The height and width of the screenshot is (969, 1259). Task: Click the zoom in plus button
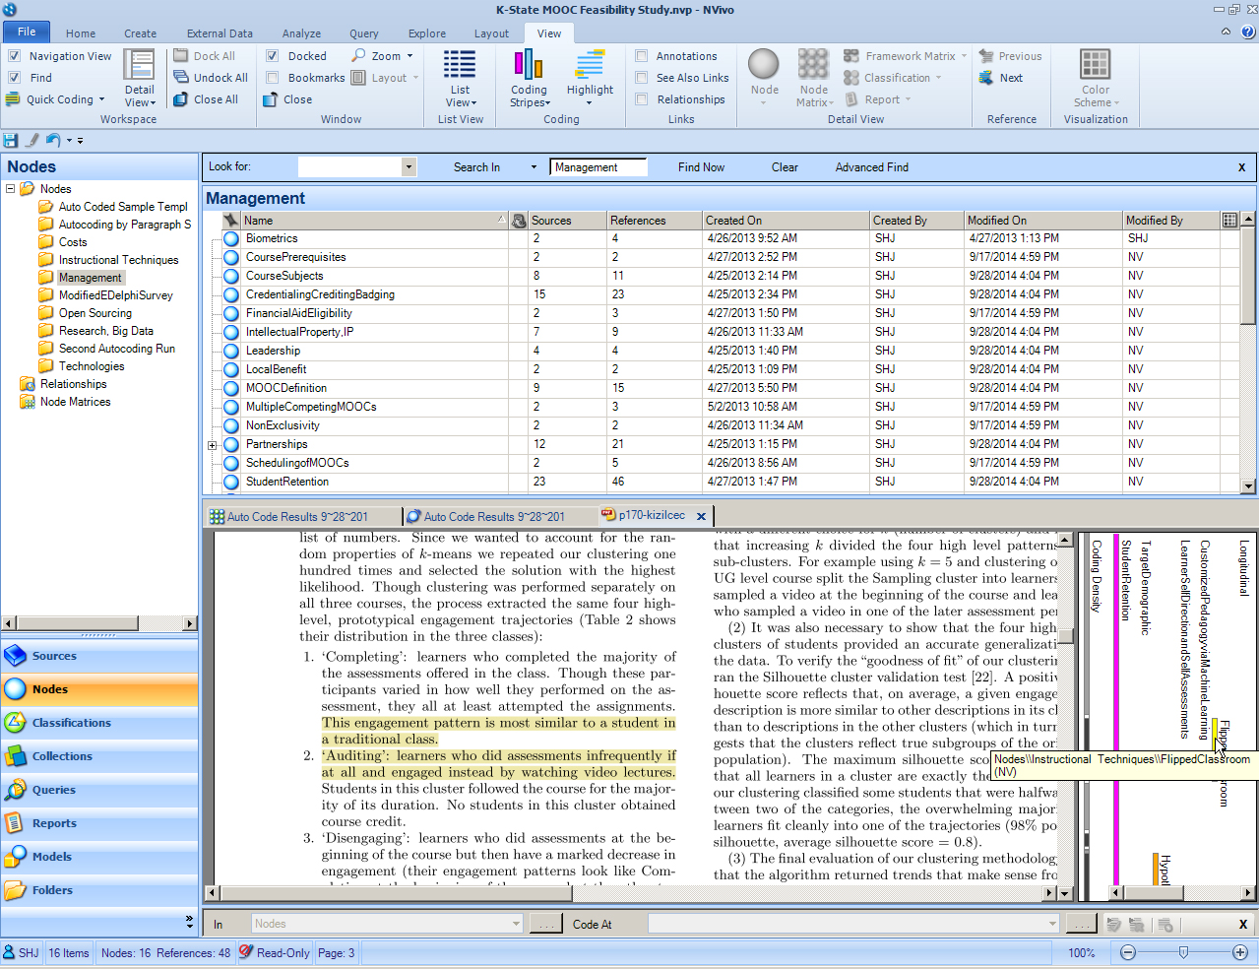1240,952
